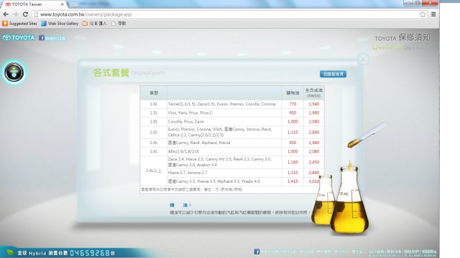The image size is (460, 258).
Task: Open the 加入會員 footer link
Action: pyautogui.click(x=377, y=252)
